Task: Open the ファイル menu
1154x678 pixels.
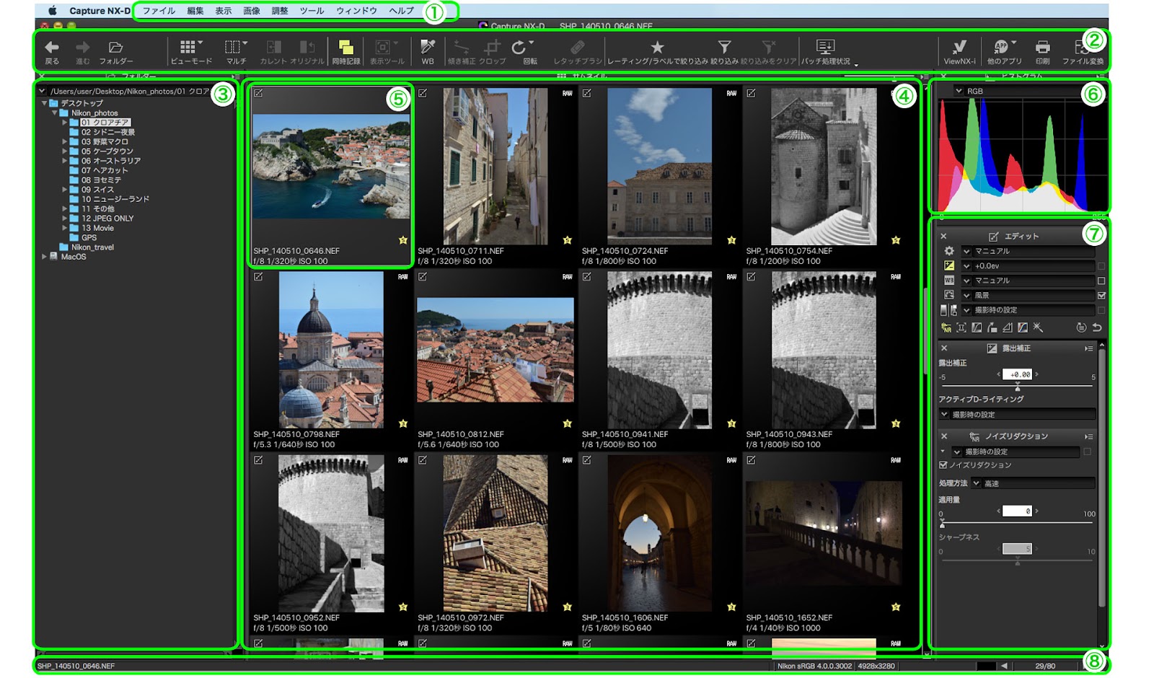Action: click(x=159, y=11)
